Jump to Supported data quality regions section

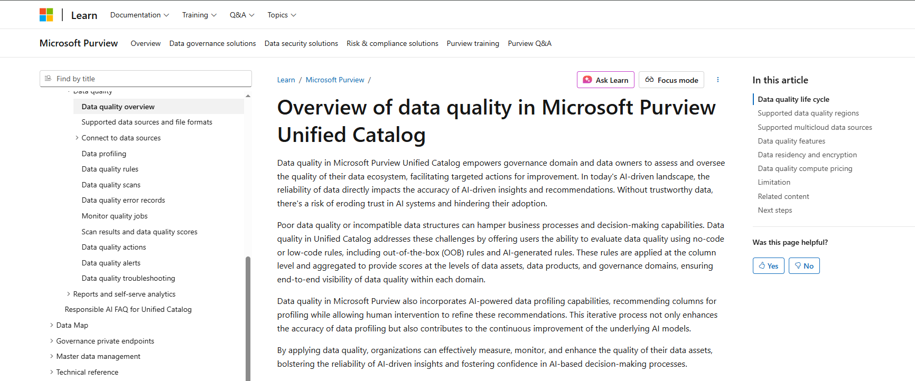[x=808, y=113]
